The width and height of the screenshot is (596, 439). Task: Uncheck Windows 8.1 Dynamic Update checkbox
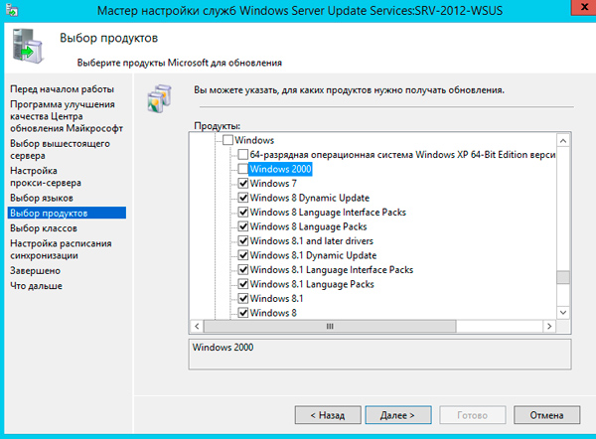(243, 255)
